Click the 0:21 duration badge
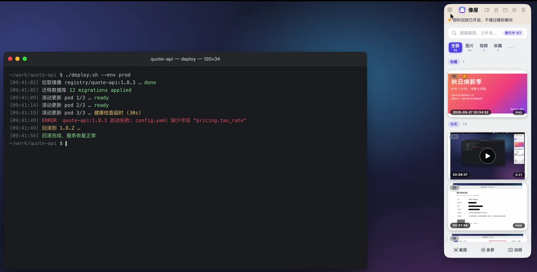This screenshot has width=537, height=272. point(519,175)
